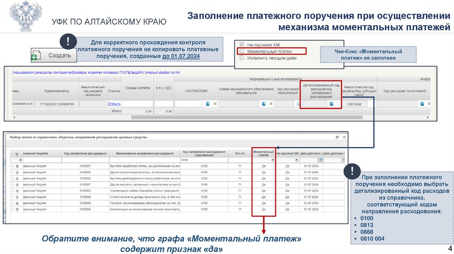Close the Выбор записи из справочника dialog
The height and width of the screenshot is (254, 454).
(344, 137)
